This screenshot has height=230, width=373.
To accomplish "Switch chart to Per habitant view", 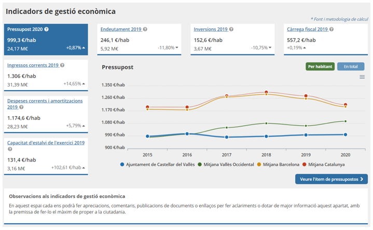I will point(320,67).
